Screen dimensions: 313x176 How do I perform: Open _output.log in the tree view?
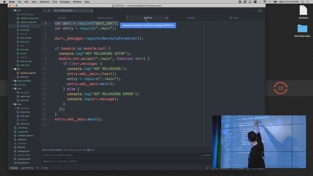[x=23, y=132]
